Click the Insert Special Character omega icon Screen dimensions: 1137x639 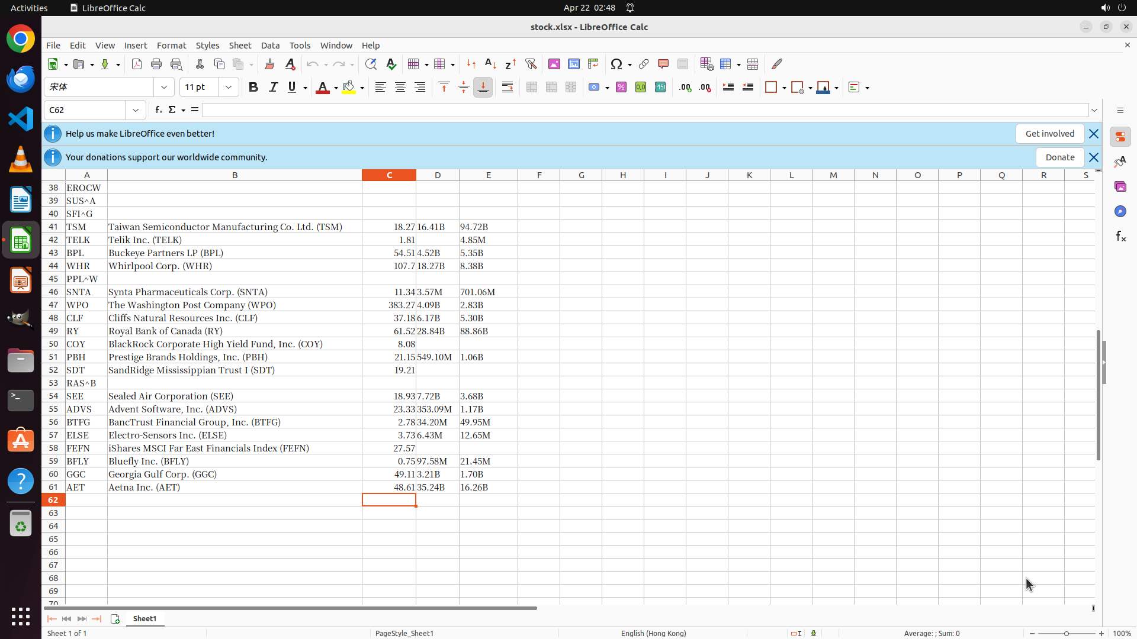[x=616, y=64]
